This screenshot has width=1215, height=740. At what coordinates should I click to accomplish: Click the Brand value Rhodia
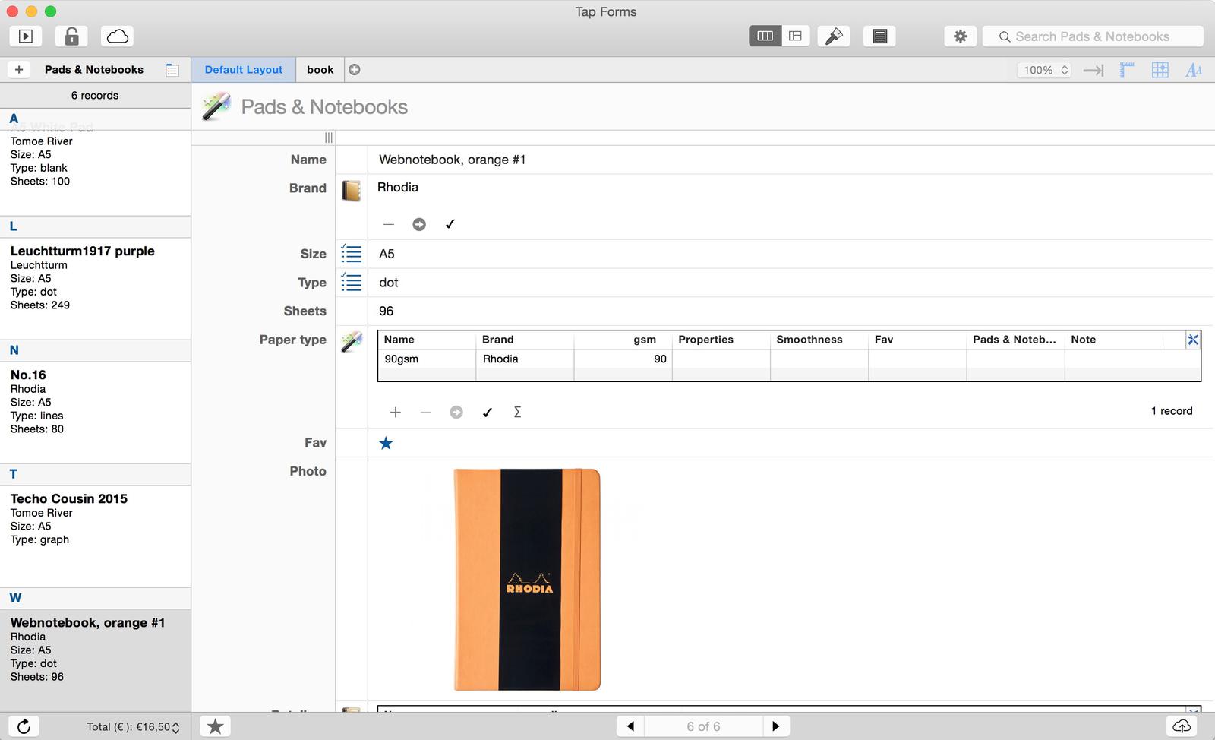[398, 187]
